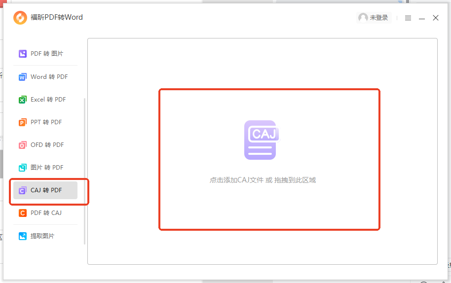Screen dimensions: 451x283
Task: Click the large CAJ file icon
Action: tap(262, 140)
